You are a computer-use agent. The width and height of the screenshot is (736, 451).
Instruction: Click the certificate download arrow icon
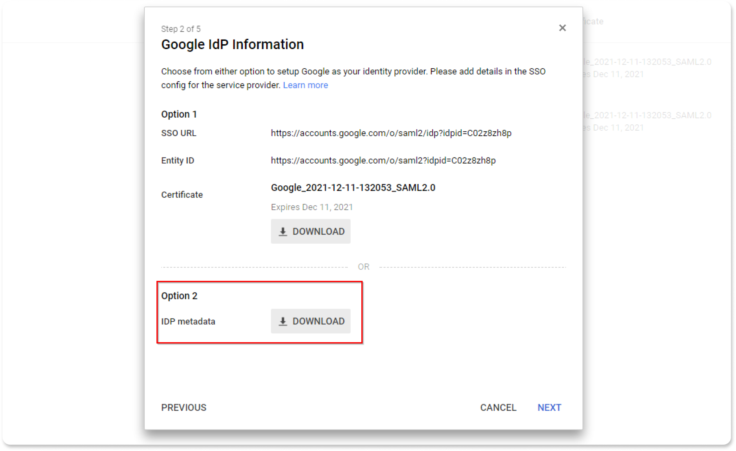(283, 232)
